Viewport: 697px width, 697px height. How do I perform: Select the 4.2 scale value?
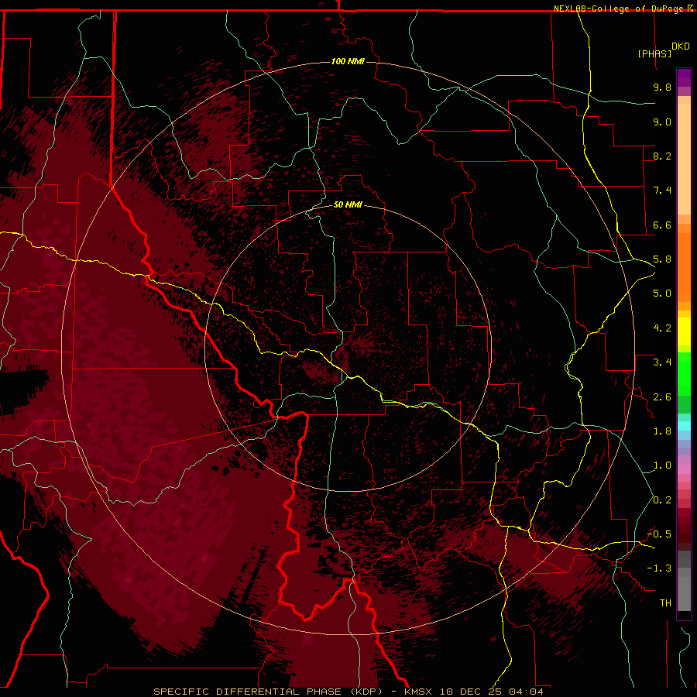click(662, 328)
